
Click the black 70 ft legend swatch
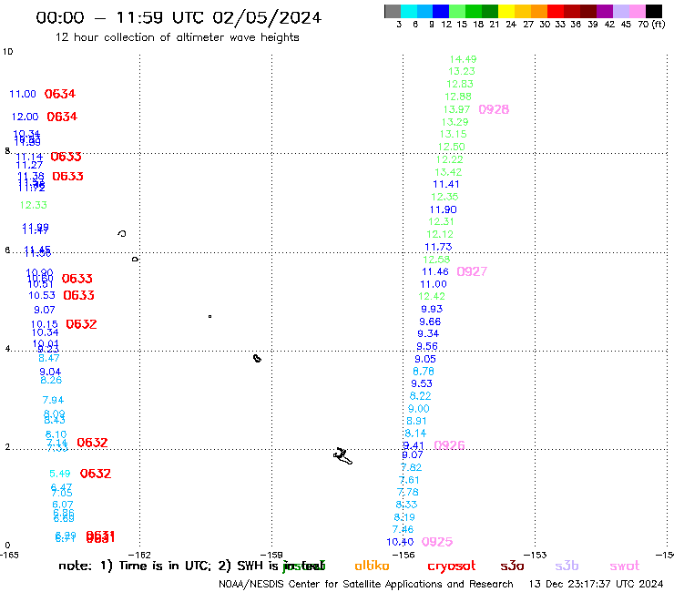(654, 11)
